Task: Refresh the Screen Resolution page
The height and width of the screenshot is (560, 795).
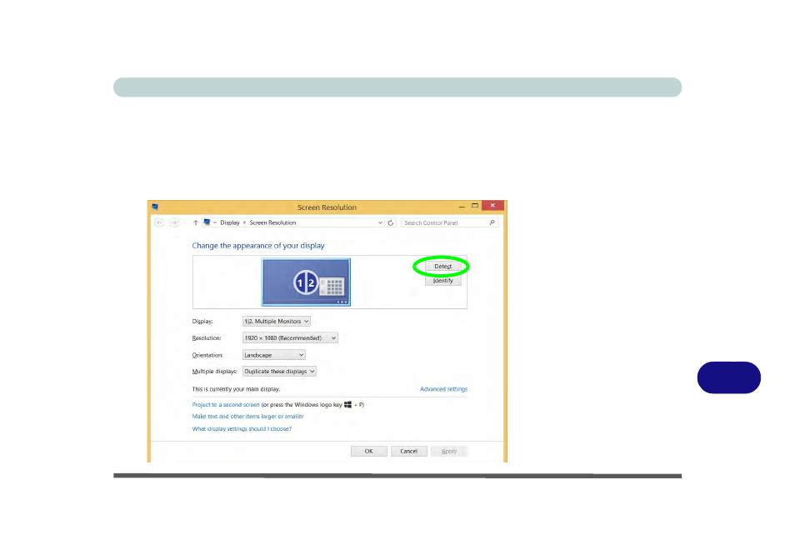Action: [391, 223]
